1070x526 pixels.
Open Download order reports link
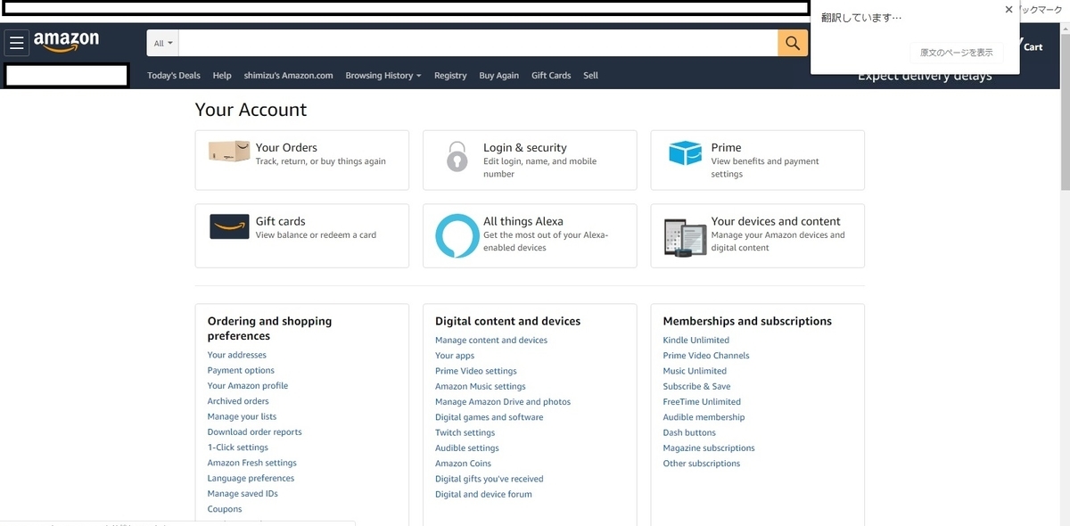(254, 432)
